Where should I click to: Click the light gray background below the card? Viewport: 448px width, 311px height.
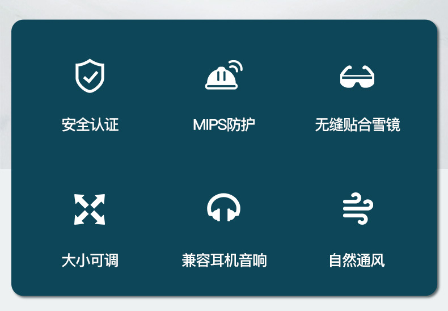point(224,304)
